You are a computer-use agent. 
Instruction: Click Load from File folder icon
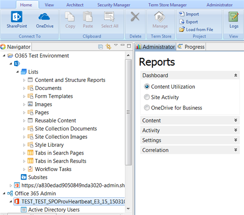[x=181, y=29]
